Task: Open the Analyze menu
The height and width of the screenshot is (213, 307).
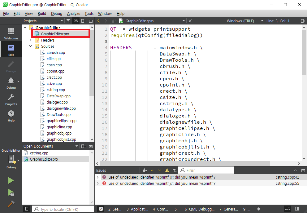Action: (74, 14)
